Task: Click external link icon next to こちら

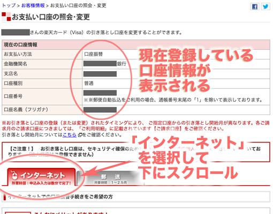Action: tap(80, 135)
